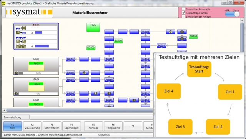The height and width of the screenshot is (139, 246).
Task: Click the horizontal scrollbar left arrow
Action: tap(4, 110)
